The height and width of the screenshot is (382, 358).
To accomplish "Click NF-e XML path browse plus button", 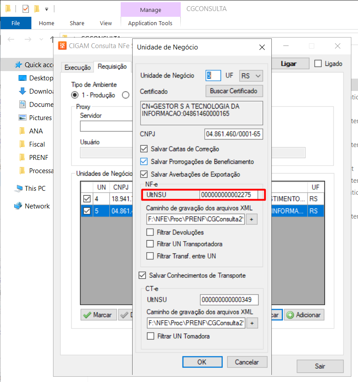I will (x=251, y=219).
